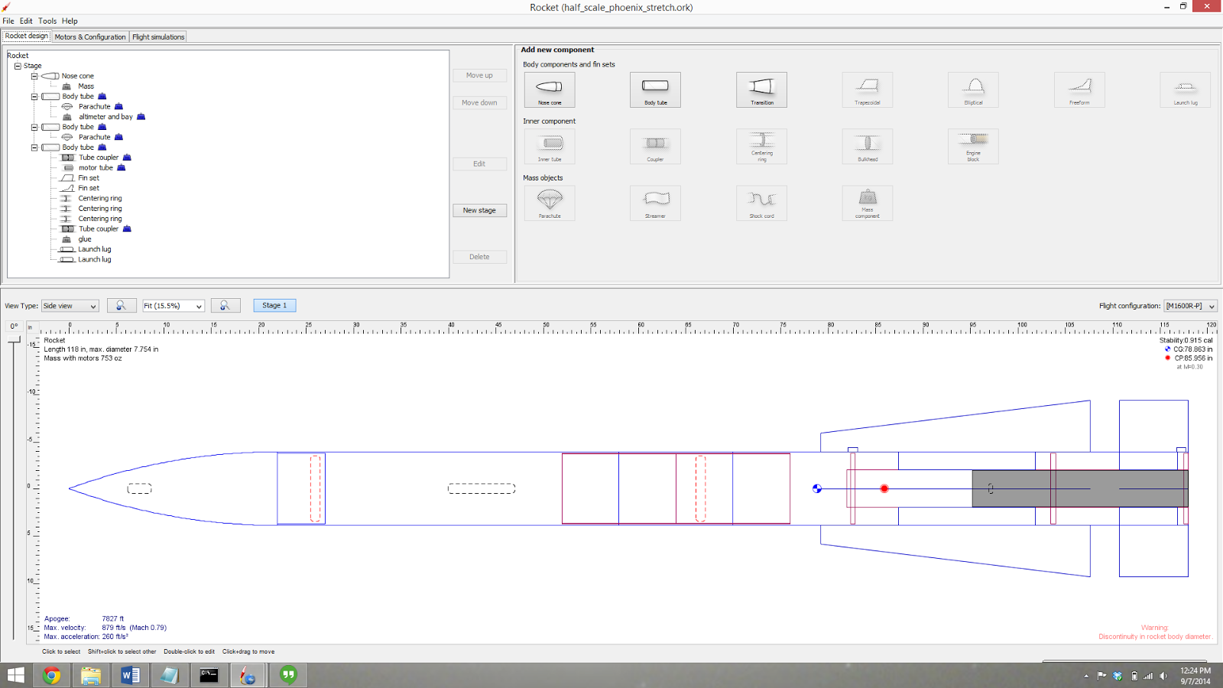Open the Flight configuration dropdown

coord(1189,305)
